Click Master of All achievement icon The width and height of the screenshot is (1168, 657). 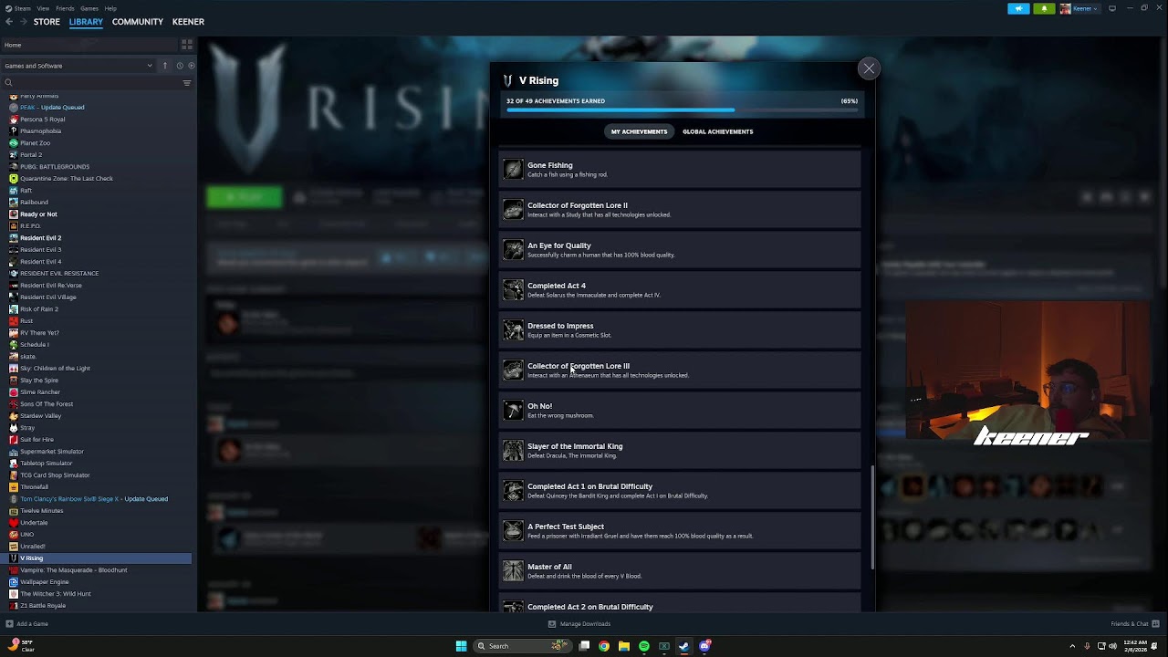(514, 570)
